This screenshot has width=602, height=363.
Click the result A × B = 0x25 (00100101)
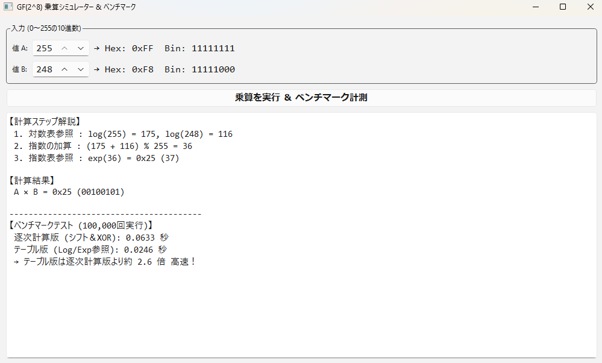coord(69,192)
